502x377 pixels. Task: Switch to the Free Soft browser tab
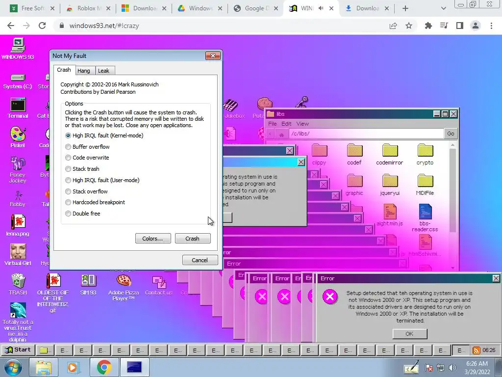(32, 8)
